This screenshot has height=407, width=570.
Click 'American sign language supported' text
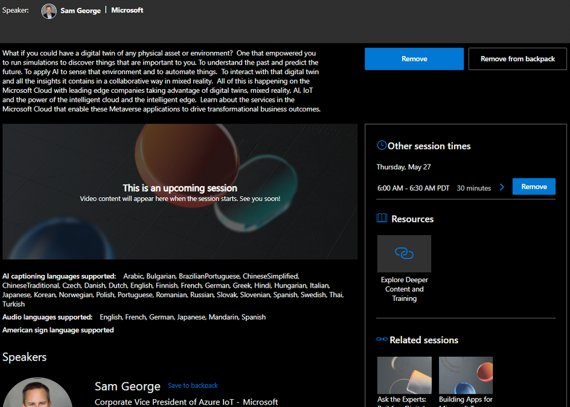(58, 330)
